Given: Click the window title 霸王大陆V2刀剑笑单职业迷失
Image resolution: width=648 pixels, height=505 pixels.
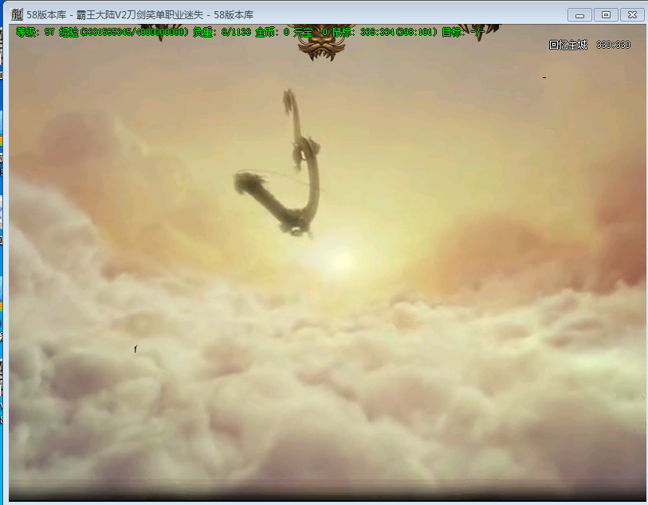Looking at the screenshot, I should pos(139,15).
